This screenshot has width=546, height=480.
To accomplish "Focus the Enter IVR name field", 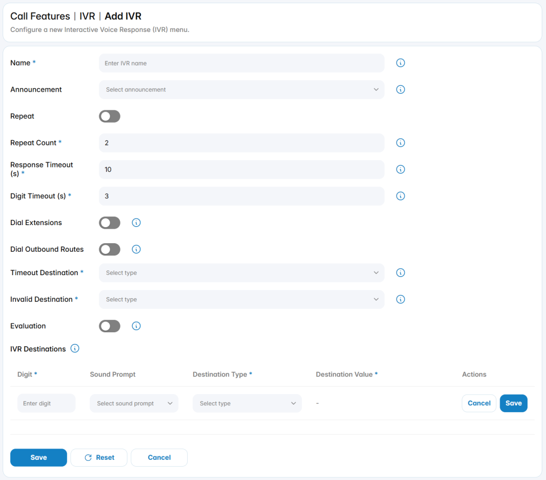I will click(x=242, y=63).
